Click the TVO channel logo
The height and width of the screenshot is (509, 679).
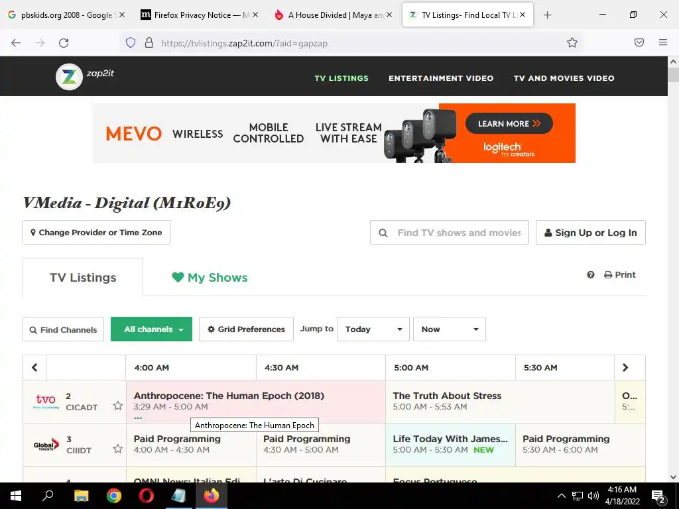pyautogui.click(x=46, y=401)
